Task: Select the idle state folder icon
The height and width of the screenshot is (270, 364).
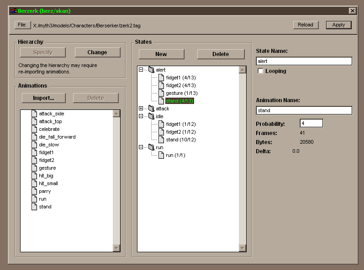Action: [x=151, y=116]
